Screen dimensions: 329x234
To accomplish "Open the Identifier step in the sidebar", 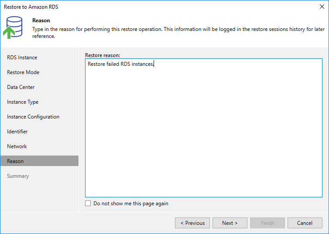I will (x=17, y=132).
